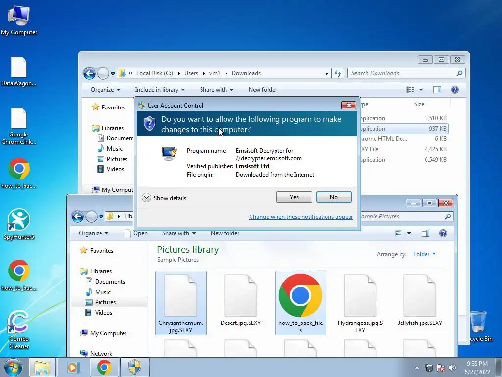Open network tray icon
Screen dimensions: 502x377
pos(428,368)
